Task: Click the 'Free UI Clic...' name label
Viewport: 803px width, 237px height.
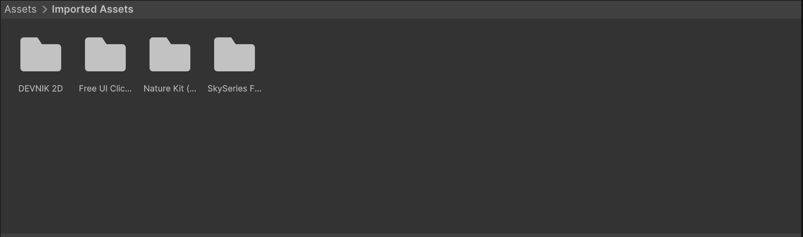Action: click(105, 88)
